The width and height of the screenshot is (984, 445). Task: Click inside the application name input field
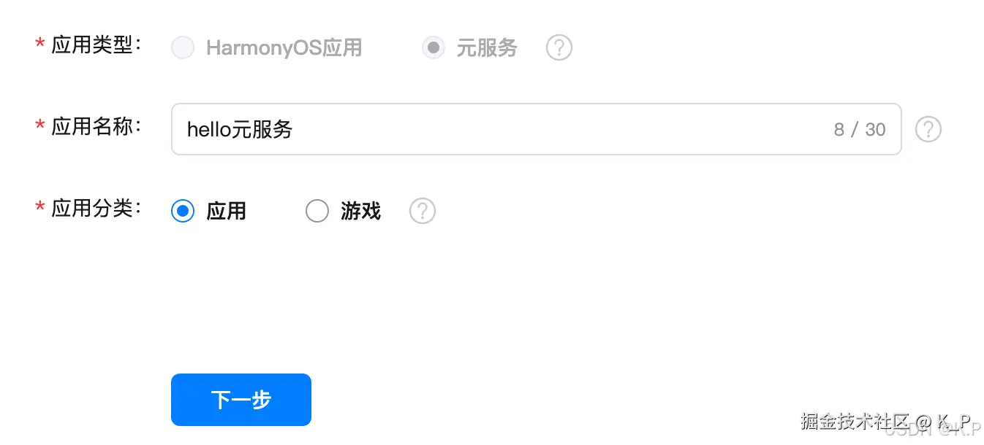pyautogui.click(x=512, y=129)
